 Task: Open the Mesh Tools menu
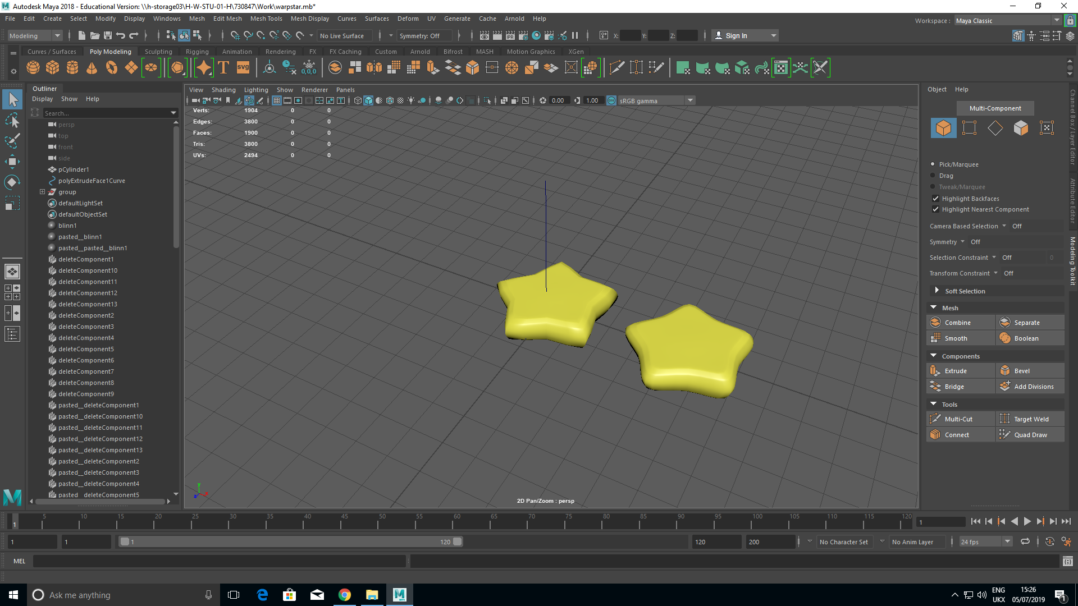[x=266, y=19]
